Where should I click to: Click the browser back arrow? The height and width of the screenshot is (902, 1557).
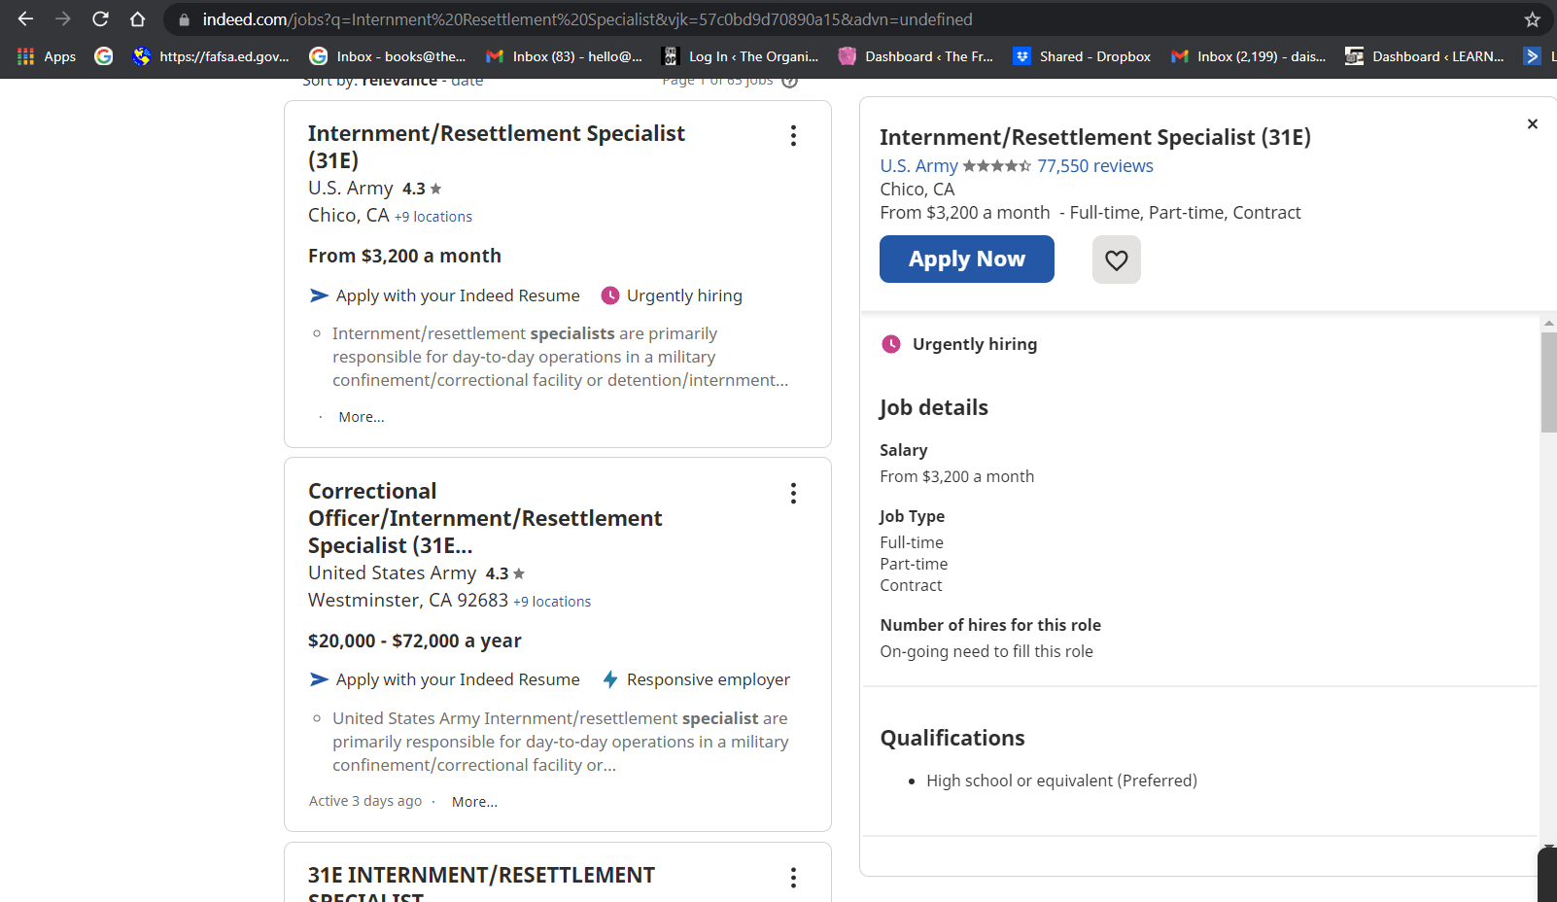point(26,19)
